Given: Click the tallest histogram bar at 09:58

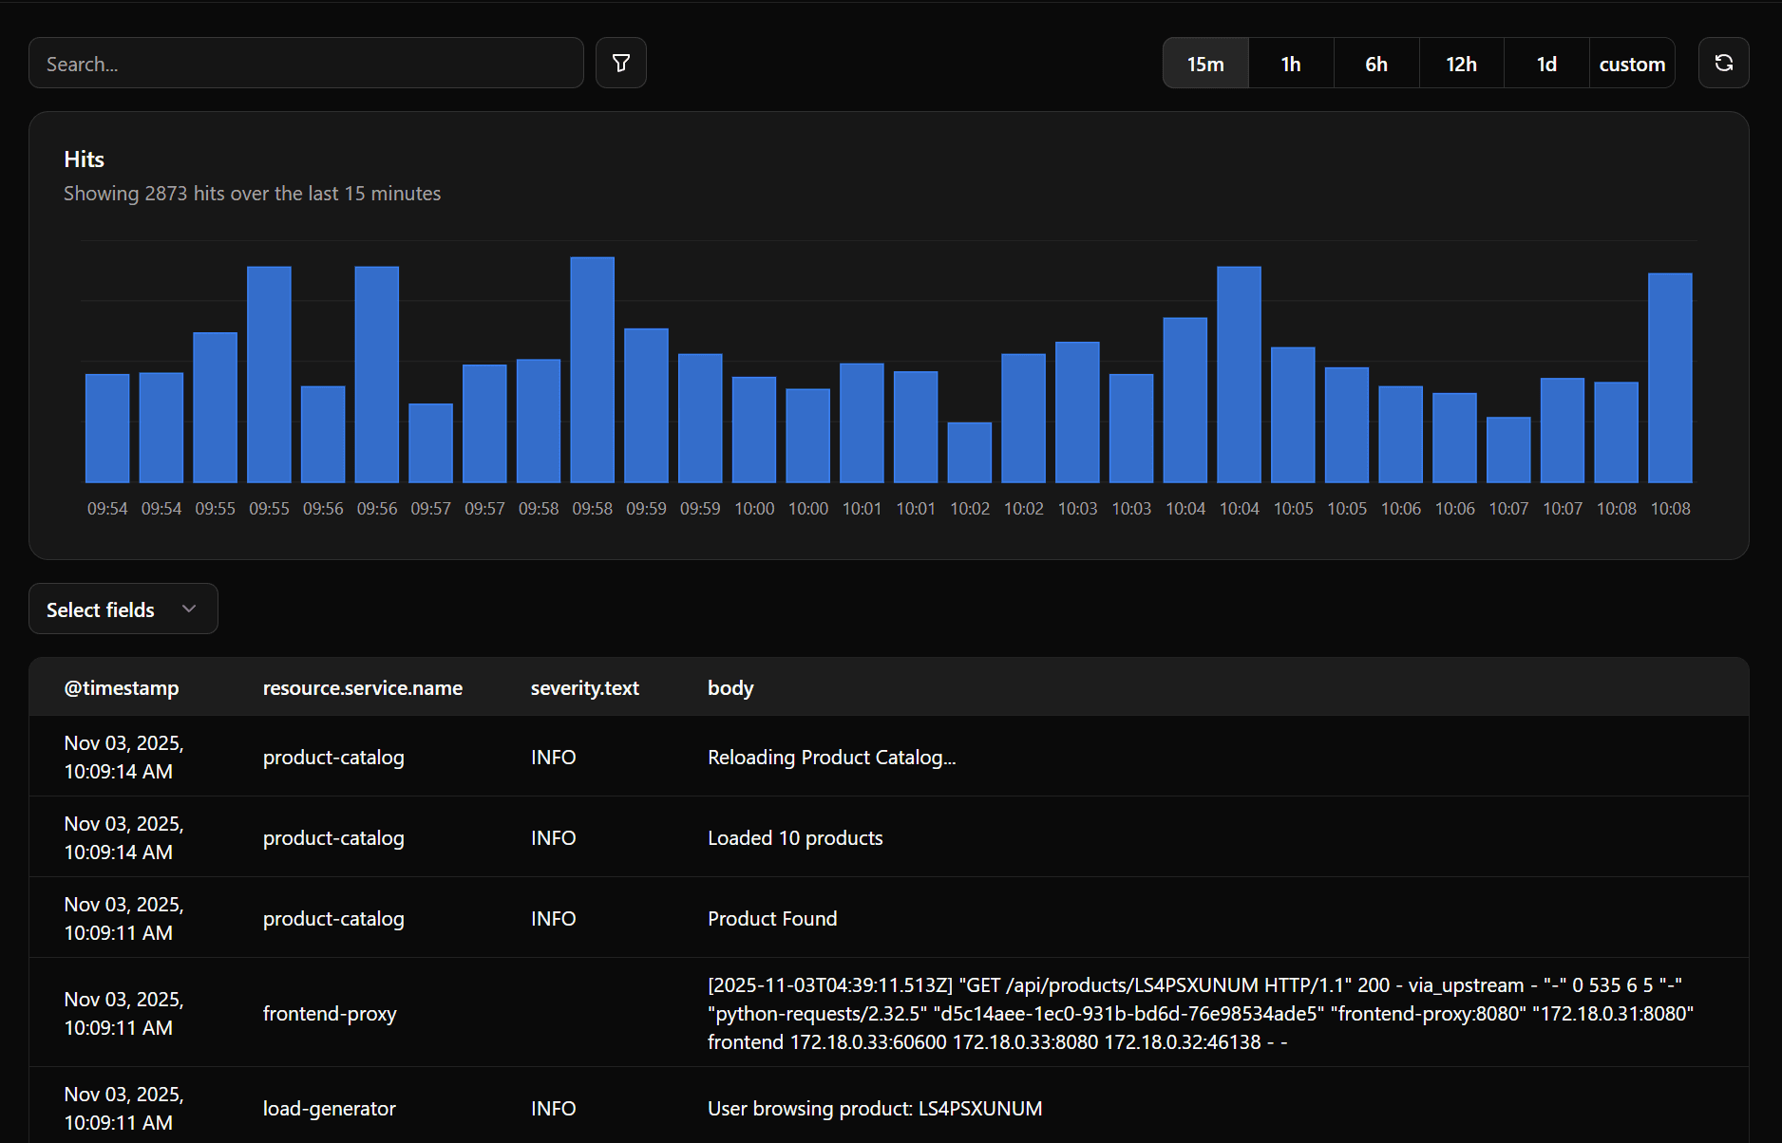Looking at the screenshot, I should point(592,370).
